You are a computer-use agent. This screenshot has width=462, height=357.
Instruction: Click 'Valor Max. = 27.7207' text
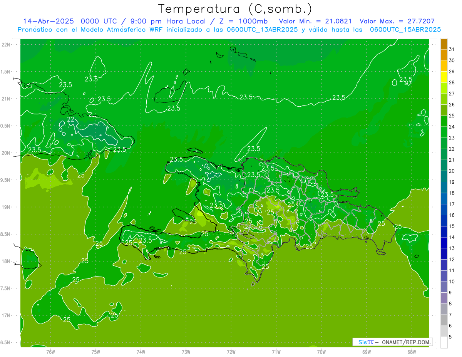(397, 21)
